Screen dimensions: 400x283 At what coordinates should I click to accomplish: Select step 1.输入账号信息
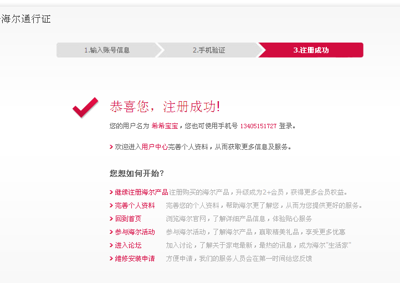[x=107, y=50]
